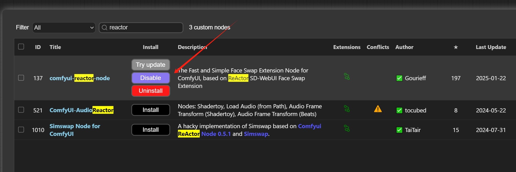Click the author name TaiTair
The width and height of the screenshot is (516, 172).
(413, 130)
